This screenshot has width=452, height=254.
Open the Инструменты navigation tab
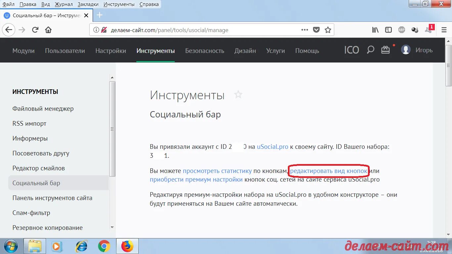[x=156, y=51]
